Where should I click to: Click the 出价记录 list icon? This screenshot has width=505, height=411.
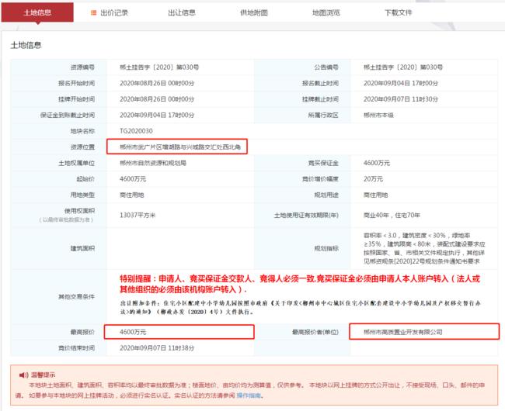[94, 13]
